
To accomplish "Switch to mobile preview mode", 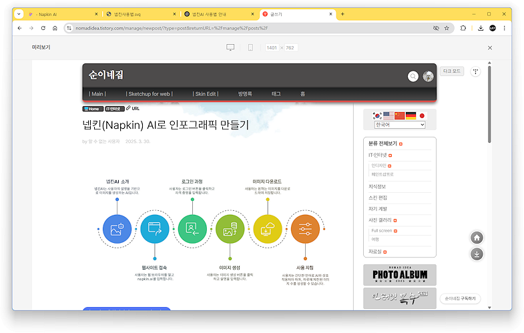I will coord(250,47).
